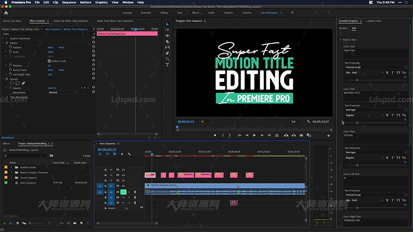The width and height of the screenshot is (413, 232).
Task: Select the Zoom magnifier tool
Action: pos(167,59)
